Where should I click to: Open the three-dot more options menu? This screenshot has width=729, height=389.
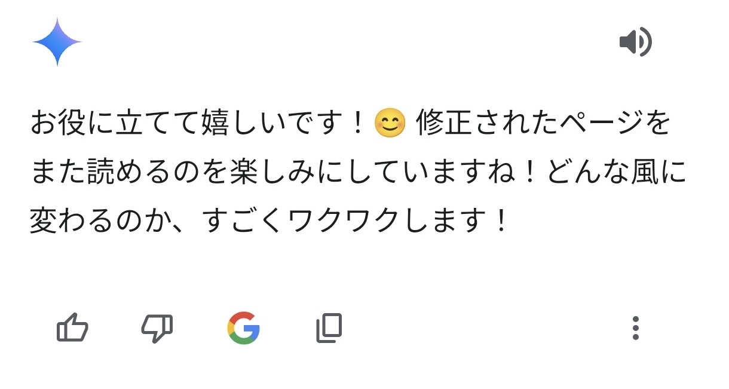[x=636, y=328]
